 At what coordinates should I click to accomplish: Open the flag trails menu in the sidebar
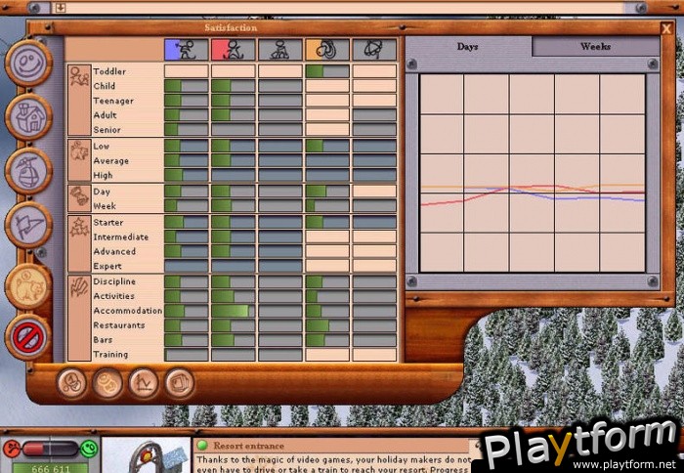click(28, 225)
